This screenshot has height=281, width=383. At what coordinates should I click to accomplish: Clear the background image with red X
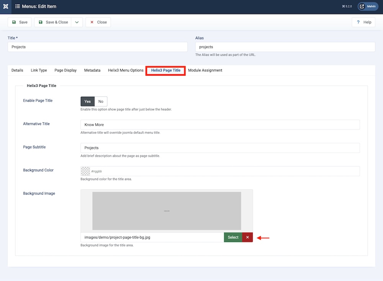click(247, 237)
